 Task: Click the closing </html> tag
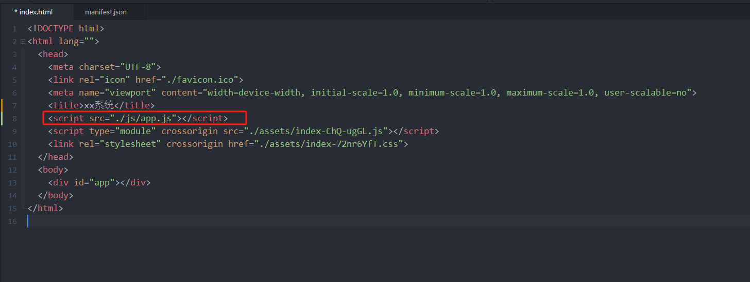click(x=45, y=208)
